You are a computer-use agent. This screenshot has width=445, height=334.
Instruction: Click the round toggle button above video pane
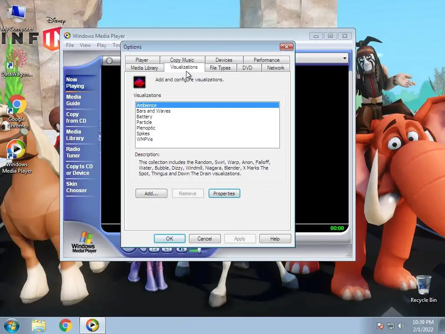109,60
